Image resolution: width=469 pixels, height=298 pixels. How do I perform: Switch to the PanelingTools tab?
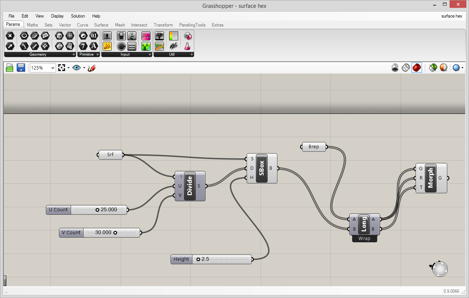tap(192, 25)
